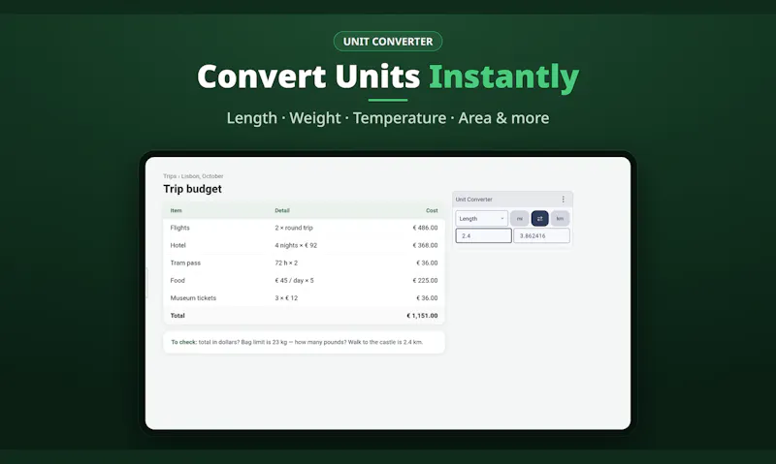
Task: Click the Item column header
Action: pos(177,210)
